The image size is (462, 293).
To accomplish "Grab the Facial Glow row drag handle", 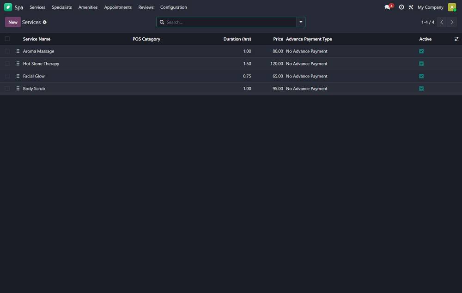I will point(18,76).
